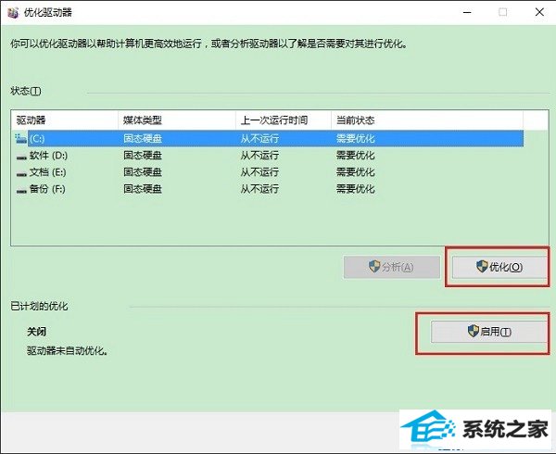Click 从不运行 last run for 文档 (E:)
This screenshot has height=454, width=556.
tap(259, 172)
